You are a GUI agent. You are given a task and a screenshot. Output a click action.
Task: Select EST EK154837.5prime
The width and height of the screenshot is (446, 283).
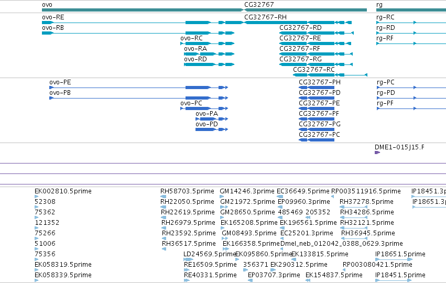(334, 275)
